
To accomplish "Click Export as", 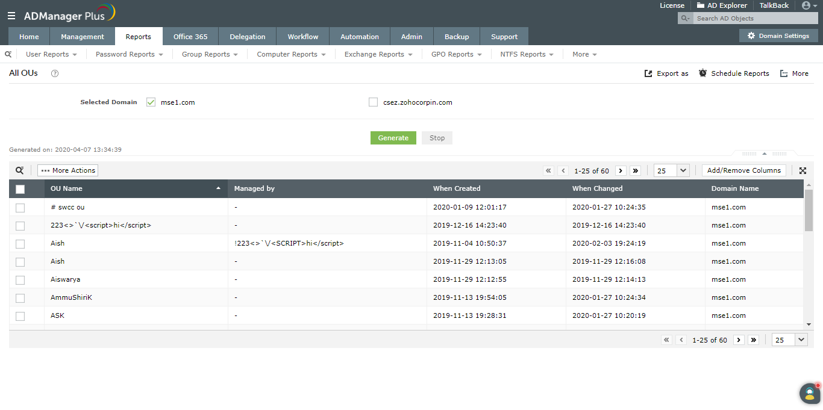I will coord(666,73).
